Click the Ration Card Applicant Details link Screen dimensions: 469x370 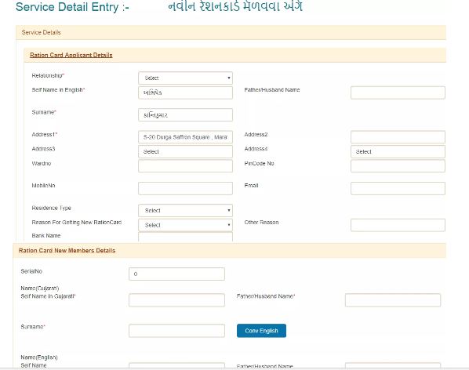[x=71, y=55]
